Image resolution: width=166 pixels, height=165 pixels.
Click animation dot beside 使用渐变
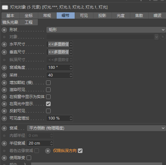tap(4, 158)
